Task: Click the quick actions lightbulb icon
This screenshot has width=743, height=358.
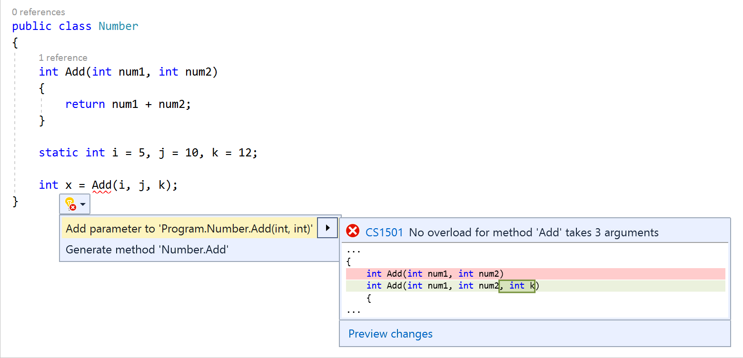Action: (70, 203)
